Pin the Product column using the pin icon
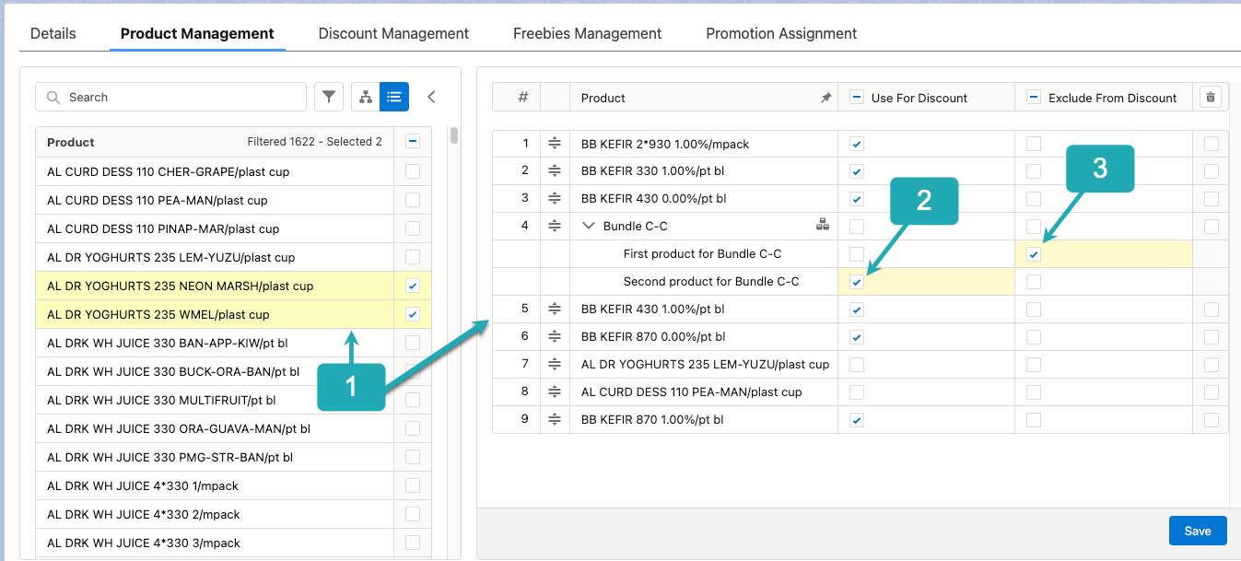 pos(825,97)
